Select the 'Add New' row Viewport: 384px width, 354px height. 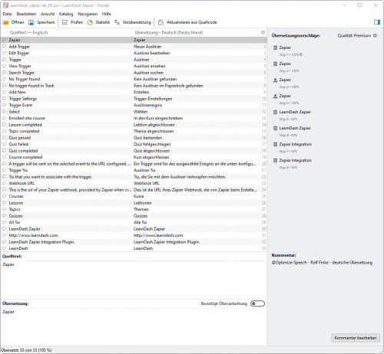(134, 92)
